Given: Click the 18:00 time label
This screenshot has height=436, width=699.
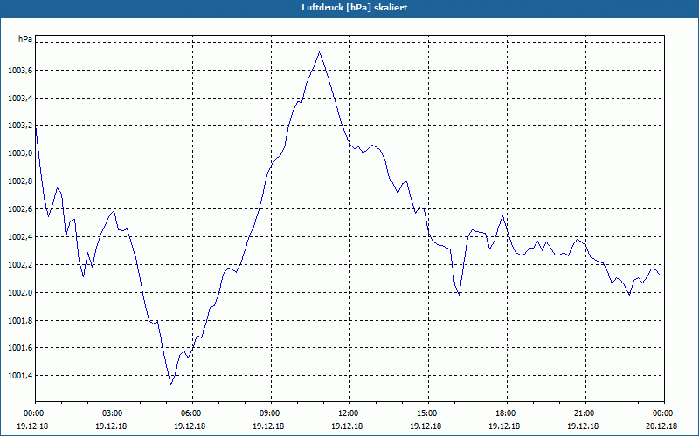Looking at the screenshot, I should (x=507, y=413).
